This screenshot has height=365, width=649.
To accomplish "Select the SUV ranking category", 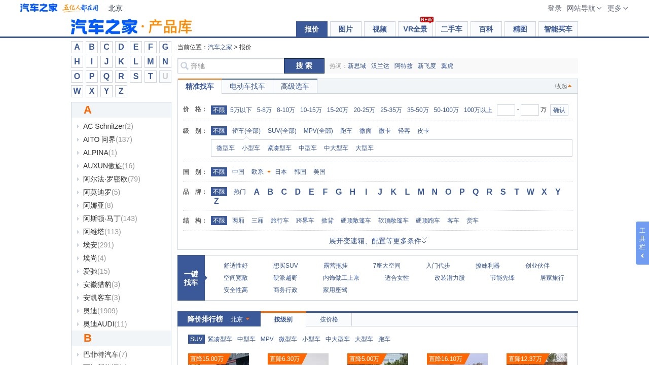I will pos(196,339).
